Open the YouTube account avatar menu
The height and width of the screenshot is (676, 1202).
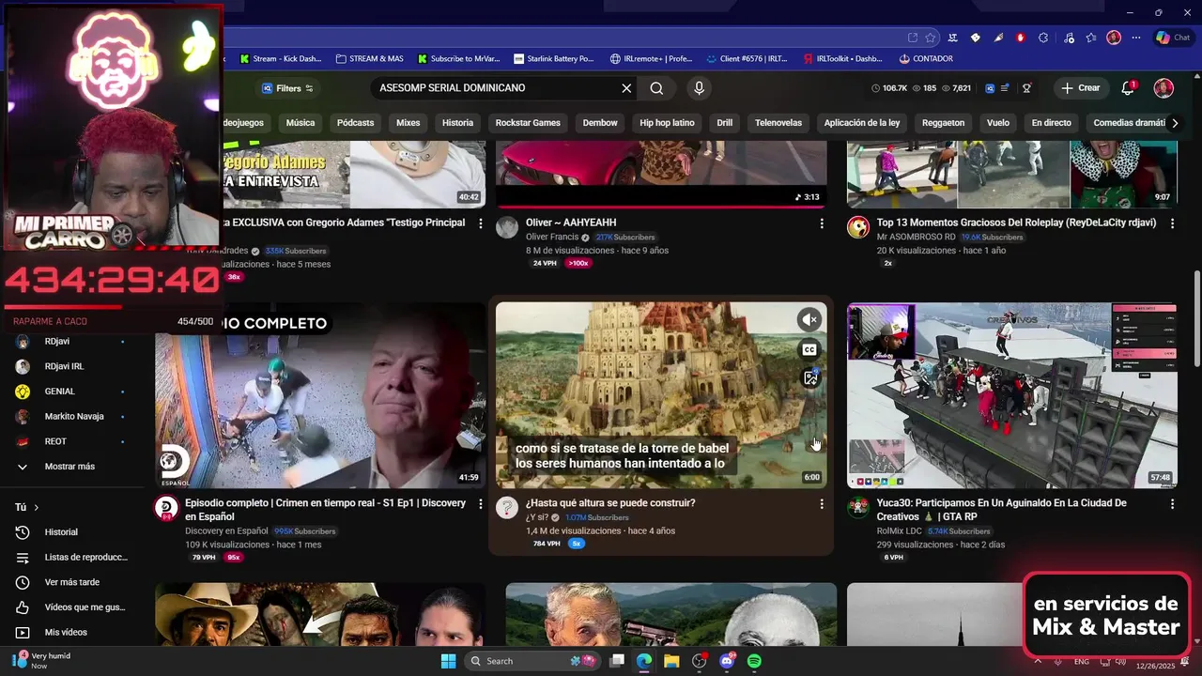pyautogui.click(x=1163, y=88)
